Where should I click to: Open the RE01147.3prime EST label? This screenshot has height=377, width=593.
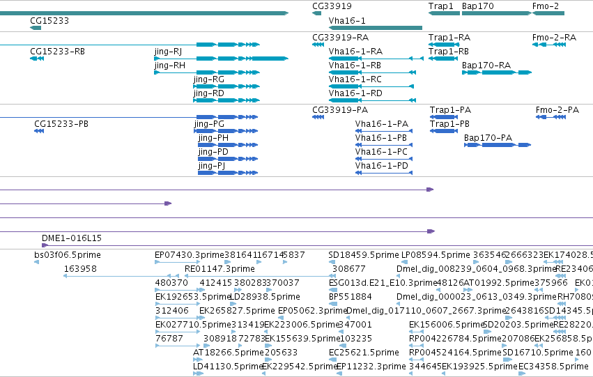click(220, 269)
